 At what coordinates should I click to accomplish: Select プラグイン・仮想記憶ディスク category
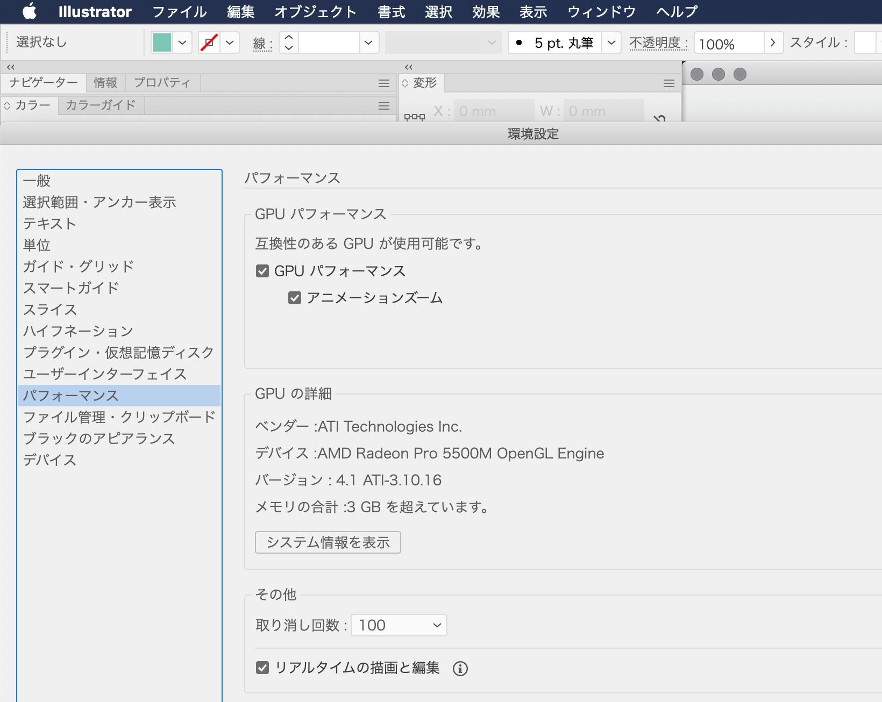(x=119, y=353)
